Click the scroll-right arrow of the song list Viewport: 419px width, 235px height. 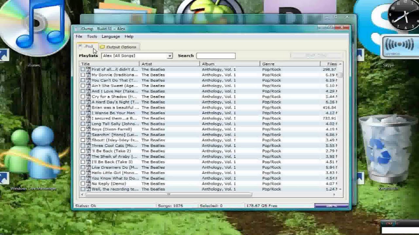(x=334, y=195)
